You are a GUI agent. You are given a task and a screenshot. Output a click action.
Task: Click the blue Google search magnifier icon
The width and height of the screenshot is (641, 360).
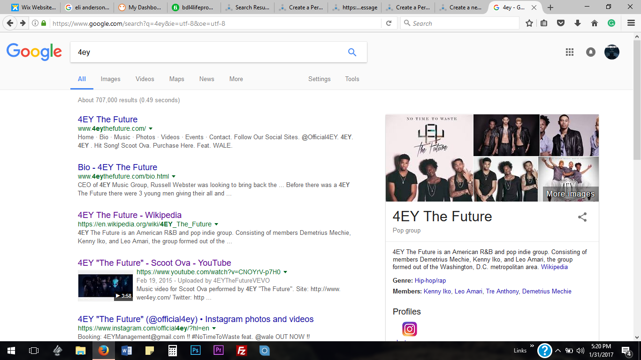point(352,52)
